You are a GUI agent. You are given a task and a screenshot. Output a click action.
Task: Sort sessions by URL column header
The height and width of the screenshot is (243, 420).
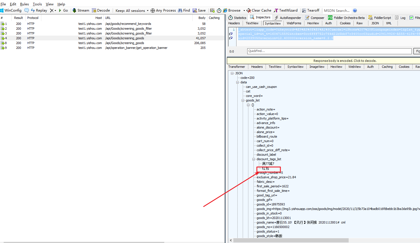tap(147, 18)
